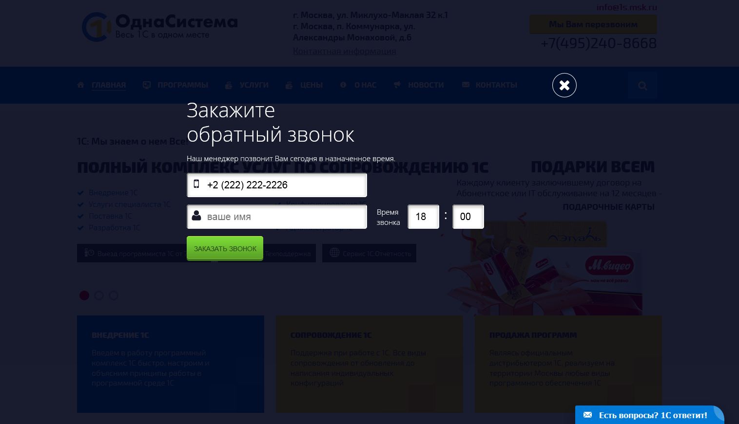Viewport: 739px width, 424px height.
Task: Select the call hour field showing 18
Action: [423, 217]
